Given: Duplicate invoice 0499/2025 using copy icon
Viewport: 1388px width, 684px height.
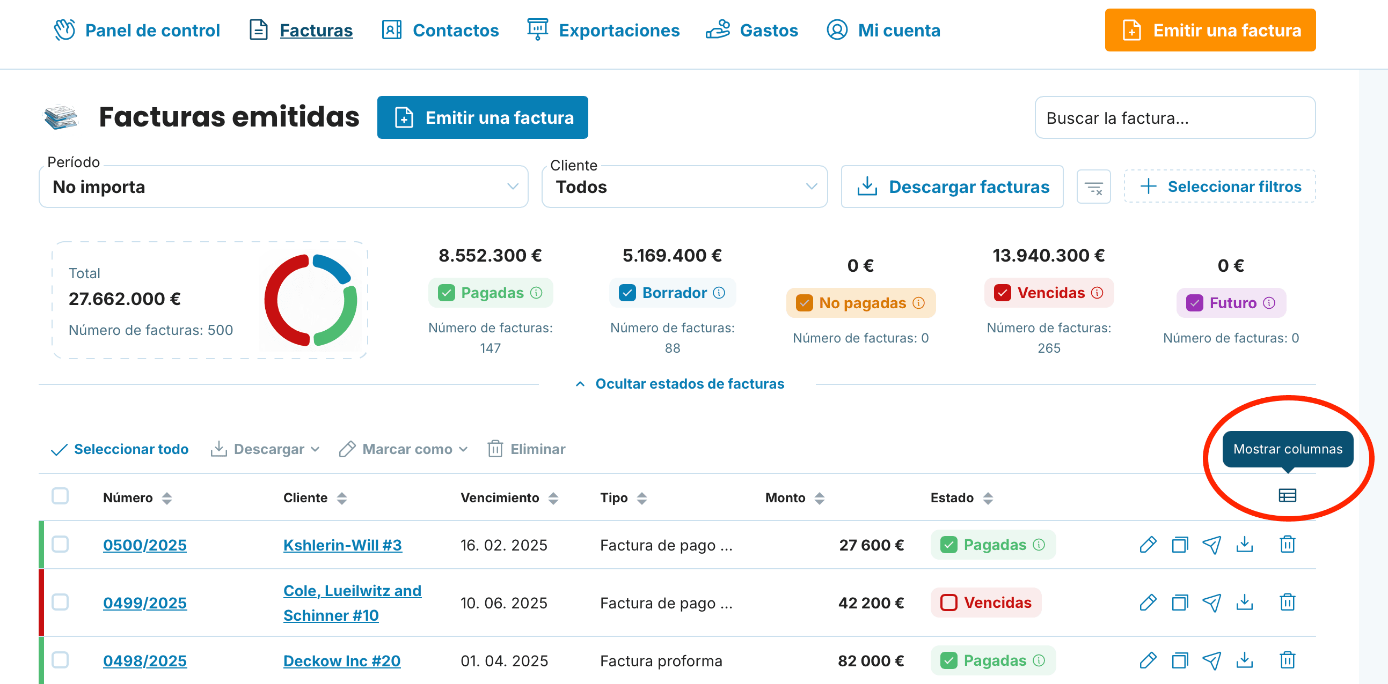Looking at the screenshot, I should click(1179, 602).
